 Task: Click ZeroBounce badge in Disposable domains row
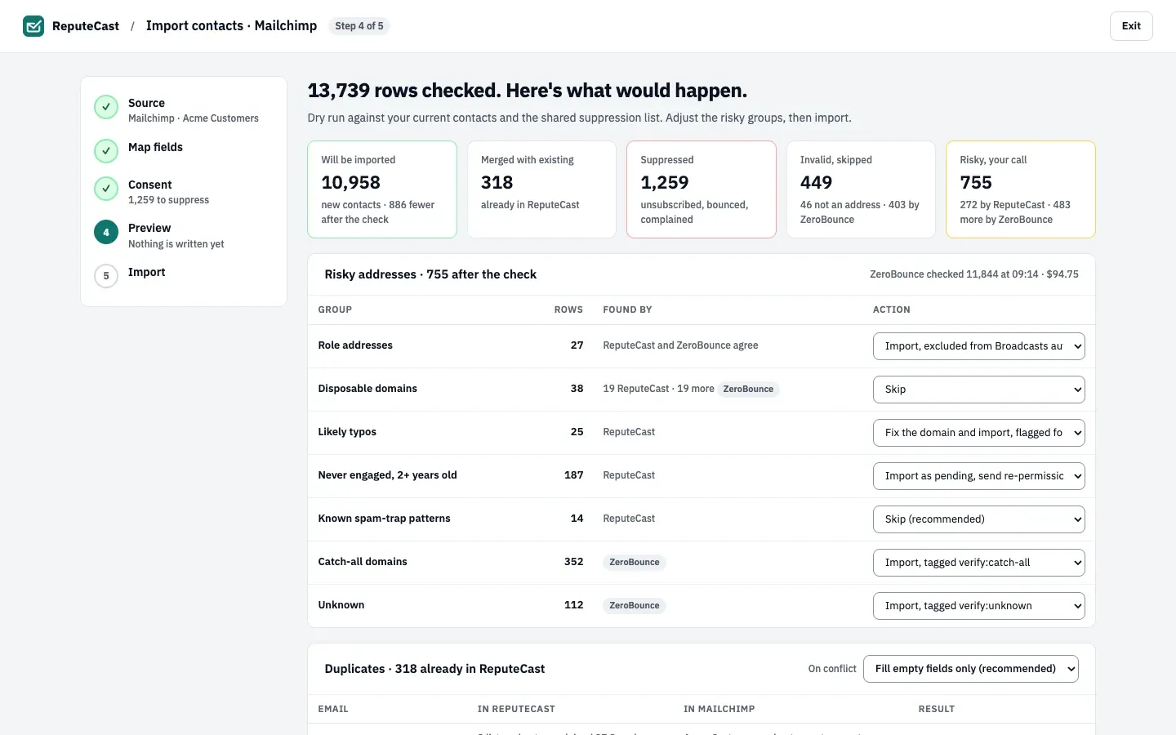click(748, 390)
